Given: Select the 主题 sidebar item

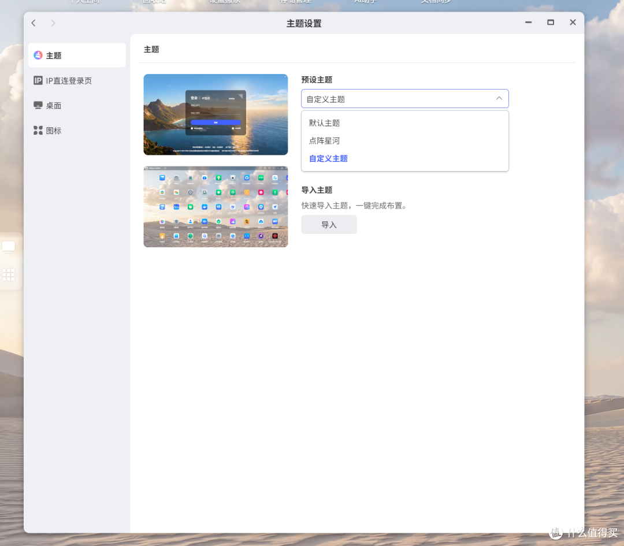Looking at the screenshot, I should tap(77, 55).
